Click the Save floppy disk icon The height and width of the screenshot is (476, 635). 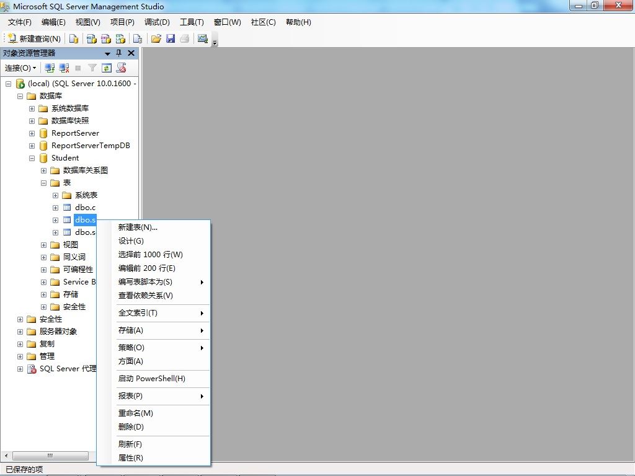pyautogui.click(x=171, y=38)
